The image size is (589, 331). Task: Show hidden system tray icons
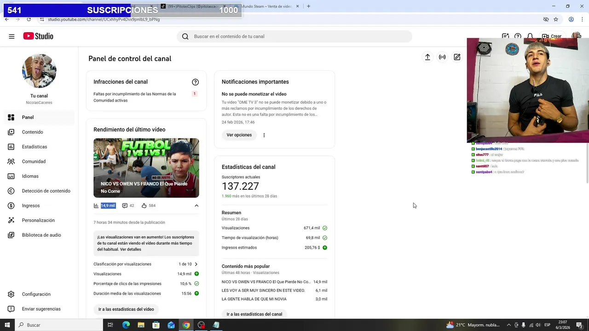[x=508, y=325]
